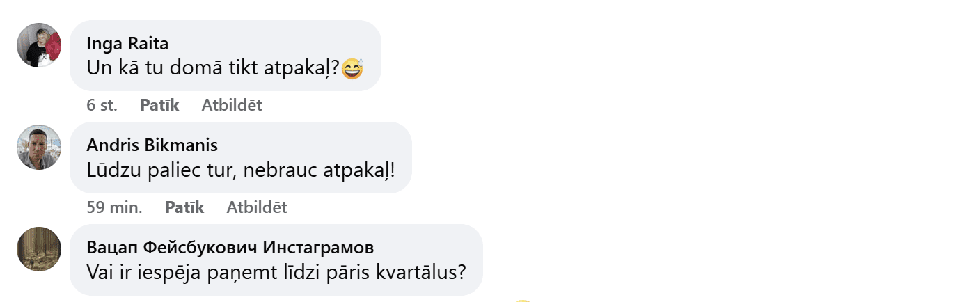Viewport: 962px width, 302px height.
Task: Click the word 'atpakaļ?' in Inga's comment
Action: click(x=311, y=69)
